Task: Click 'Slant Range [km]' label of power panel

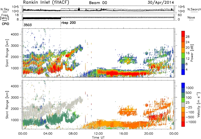Action: tap(7, 53)
